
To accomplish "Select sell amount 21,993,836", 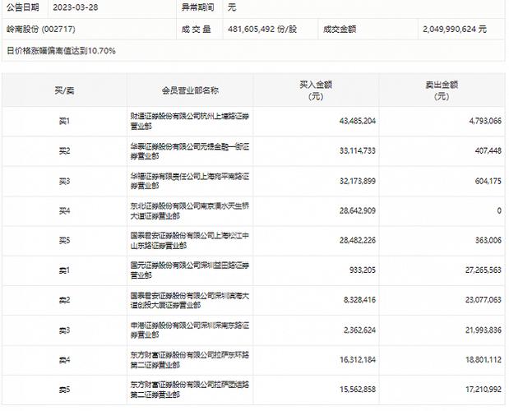I will pyautogui.click(x=484, y=330).
